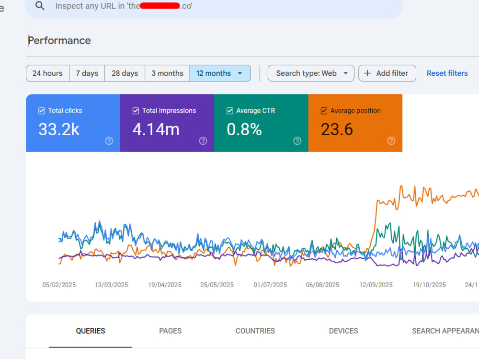Click the plus icon in Add filter
Screen dimensions: 479x359
pos(367,73)
